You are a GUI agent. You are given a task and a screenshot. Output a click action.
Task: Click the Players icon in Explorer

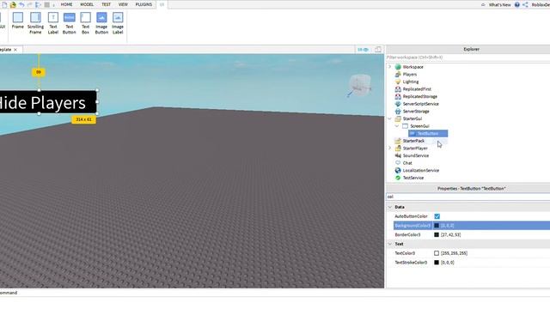click(x=398, y=75)
